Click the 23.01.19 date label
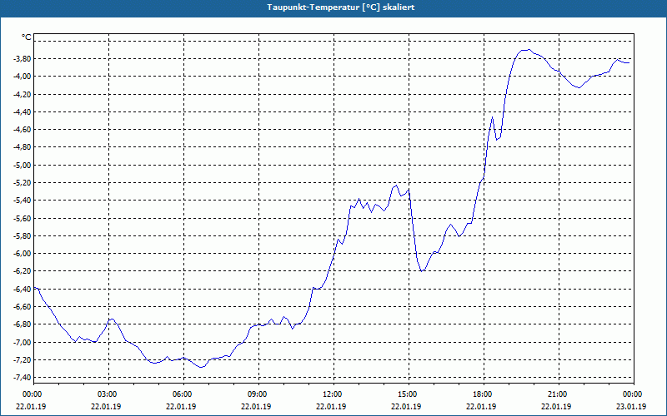Image resolution: width=667 pixels, height=416 pixels. point(631,406)
